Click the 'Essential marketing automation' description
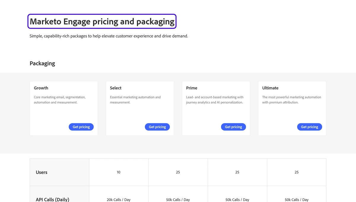 [x=135, y=100]
